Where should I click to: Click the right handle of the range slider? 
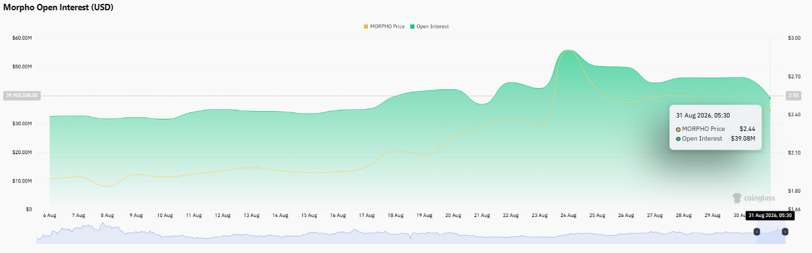click(x=785, y=232)
